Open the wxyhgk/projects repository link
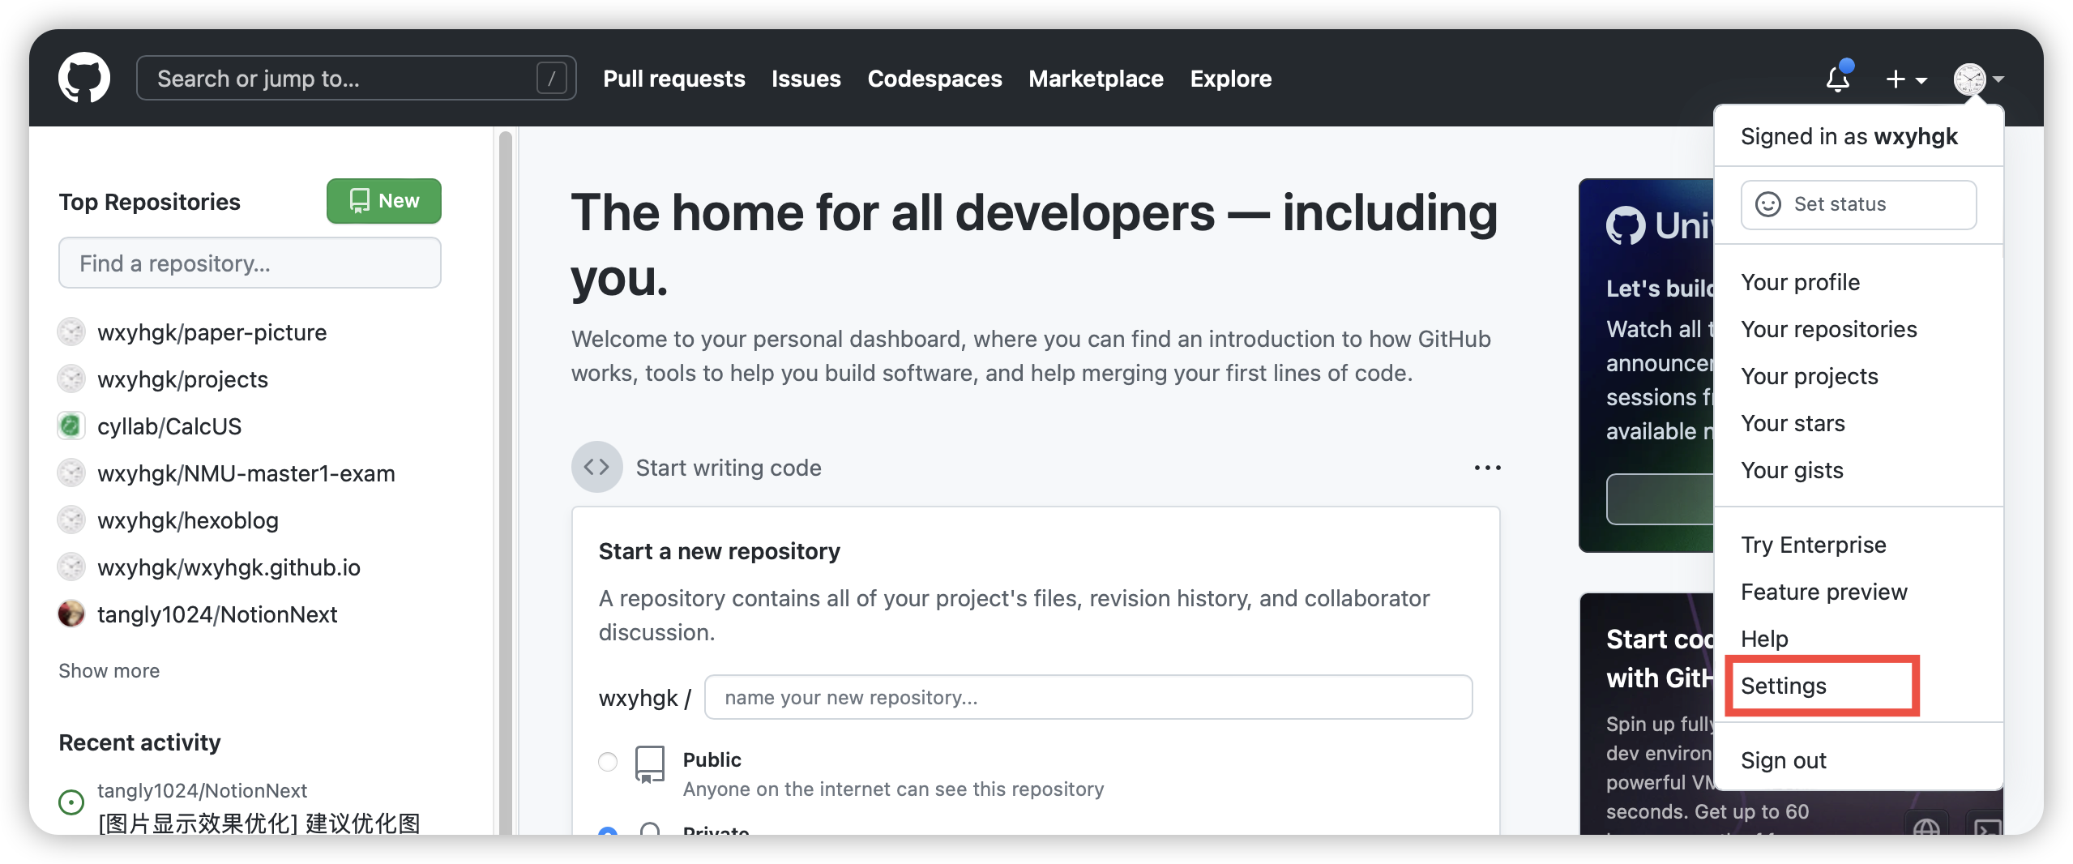The height and width of the screenshot is (864, 2073). pyautogui.click(x=182, y=379)
